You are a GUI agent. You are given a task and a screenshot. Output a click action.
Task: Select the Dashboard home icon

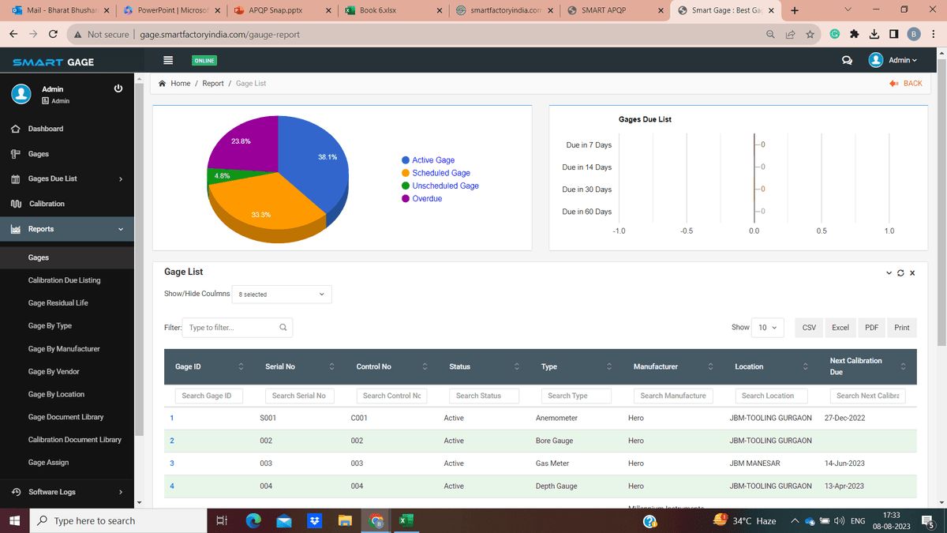click(x=14, y=129)
